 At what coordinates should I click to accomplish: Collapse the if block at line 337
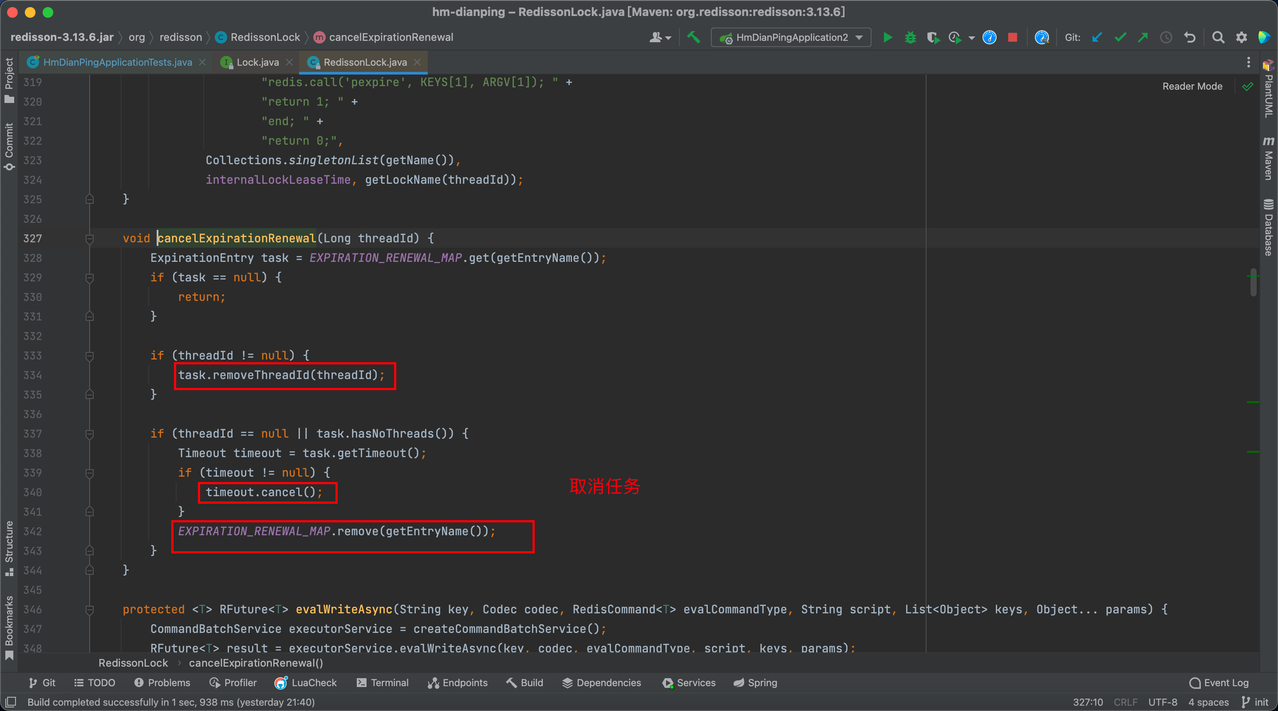click(89, 434)
